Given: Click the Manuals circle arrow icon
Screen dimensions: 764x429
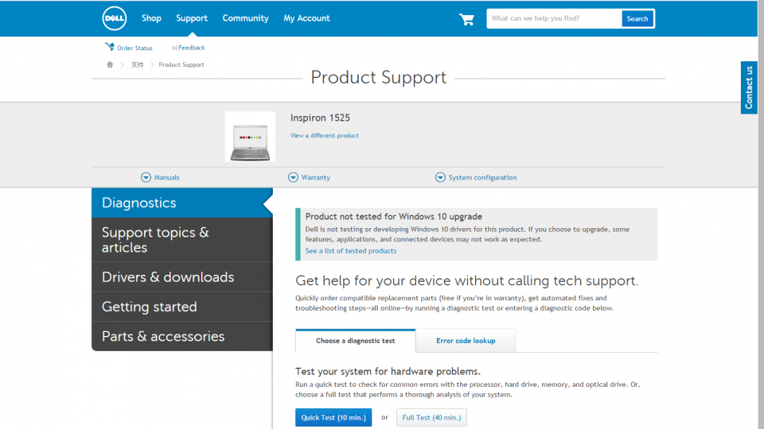Looking at the screenshot, I should coord(146,177).
